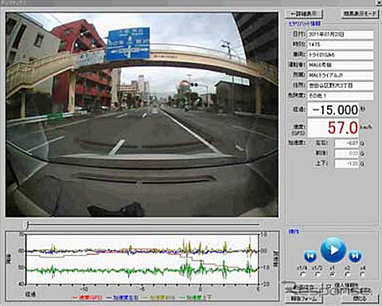Click the dashcam video frame
This screenshot has height=306, width=382.
[x=142, y=115]
